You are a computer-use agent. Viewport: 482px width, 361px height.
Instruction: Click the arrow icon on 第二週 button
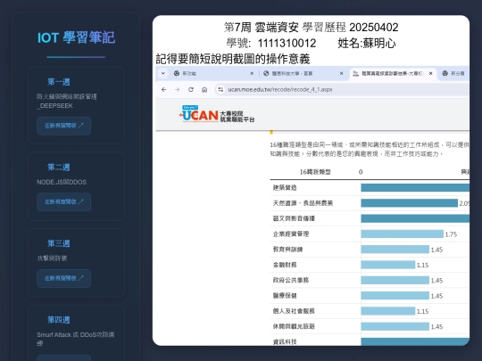(80, 201)
